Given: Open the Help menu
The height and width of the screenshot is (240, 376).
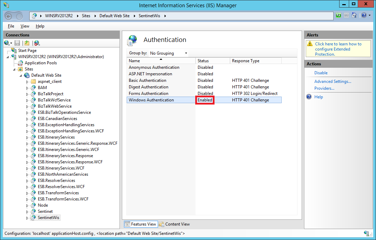Looking at the screenshot, I should pyautogui.click(x=40, y=26).
